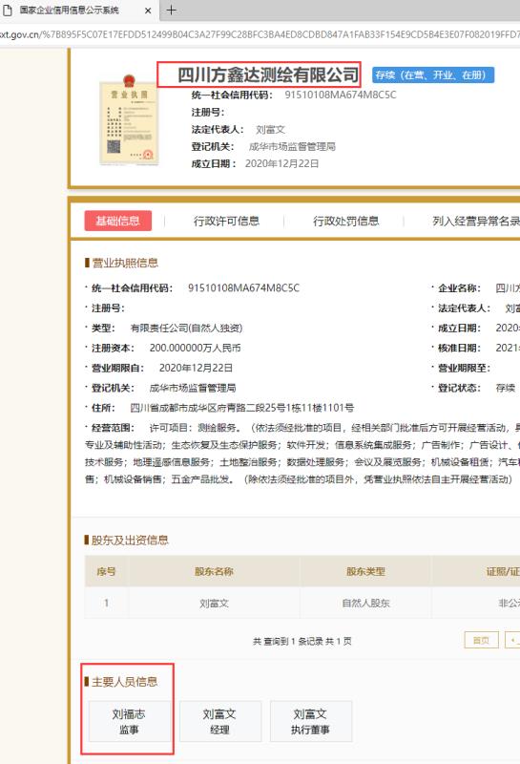520x764 pixels.
Task: Click the 住所 address text
Action: click(x=242, y=408)
